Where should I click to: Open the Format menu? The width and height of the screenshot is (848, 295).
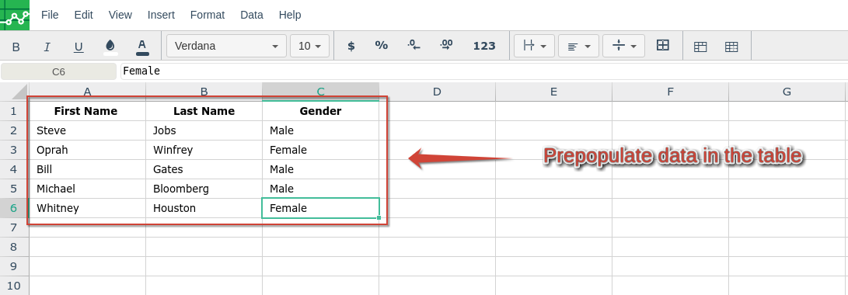[207, 15]
